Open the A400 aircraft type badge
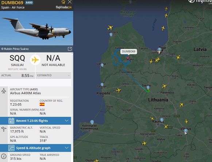Image resolution: width=212 pixels, height=162 pixels. point(29,3)
